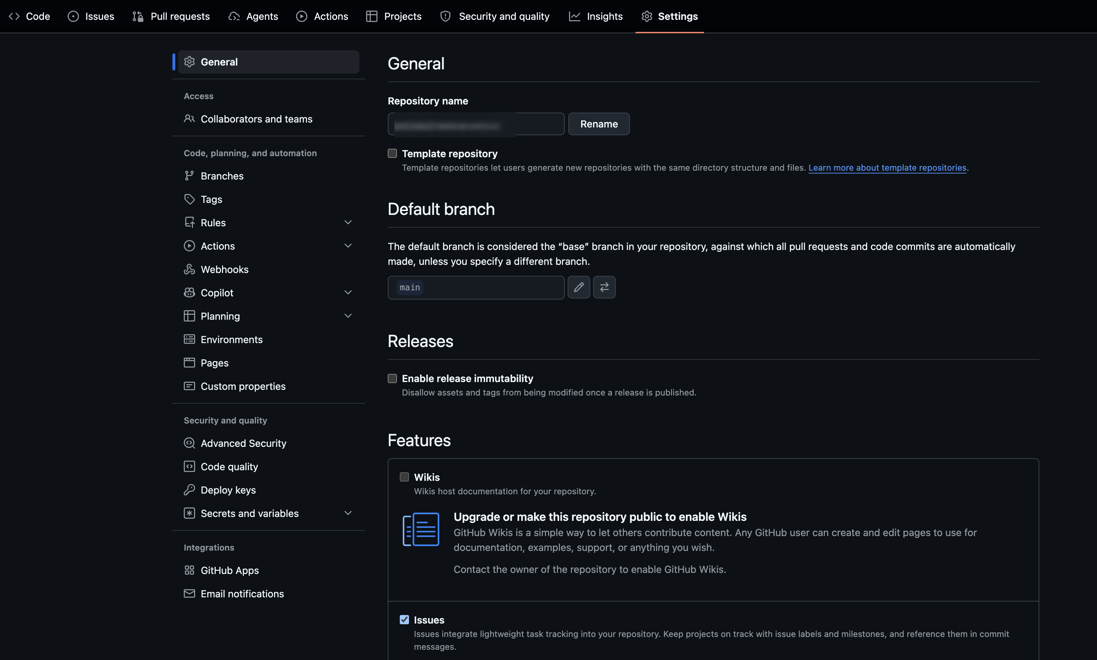The height and width of the screenshot is (660, 1097).
Task: Expand the sidebar Actions section chevron
Action: point(348,246)
